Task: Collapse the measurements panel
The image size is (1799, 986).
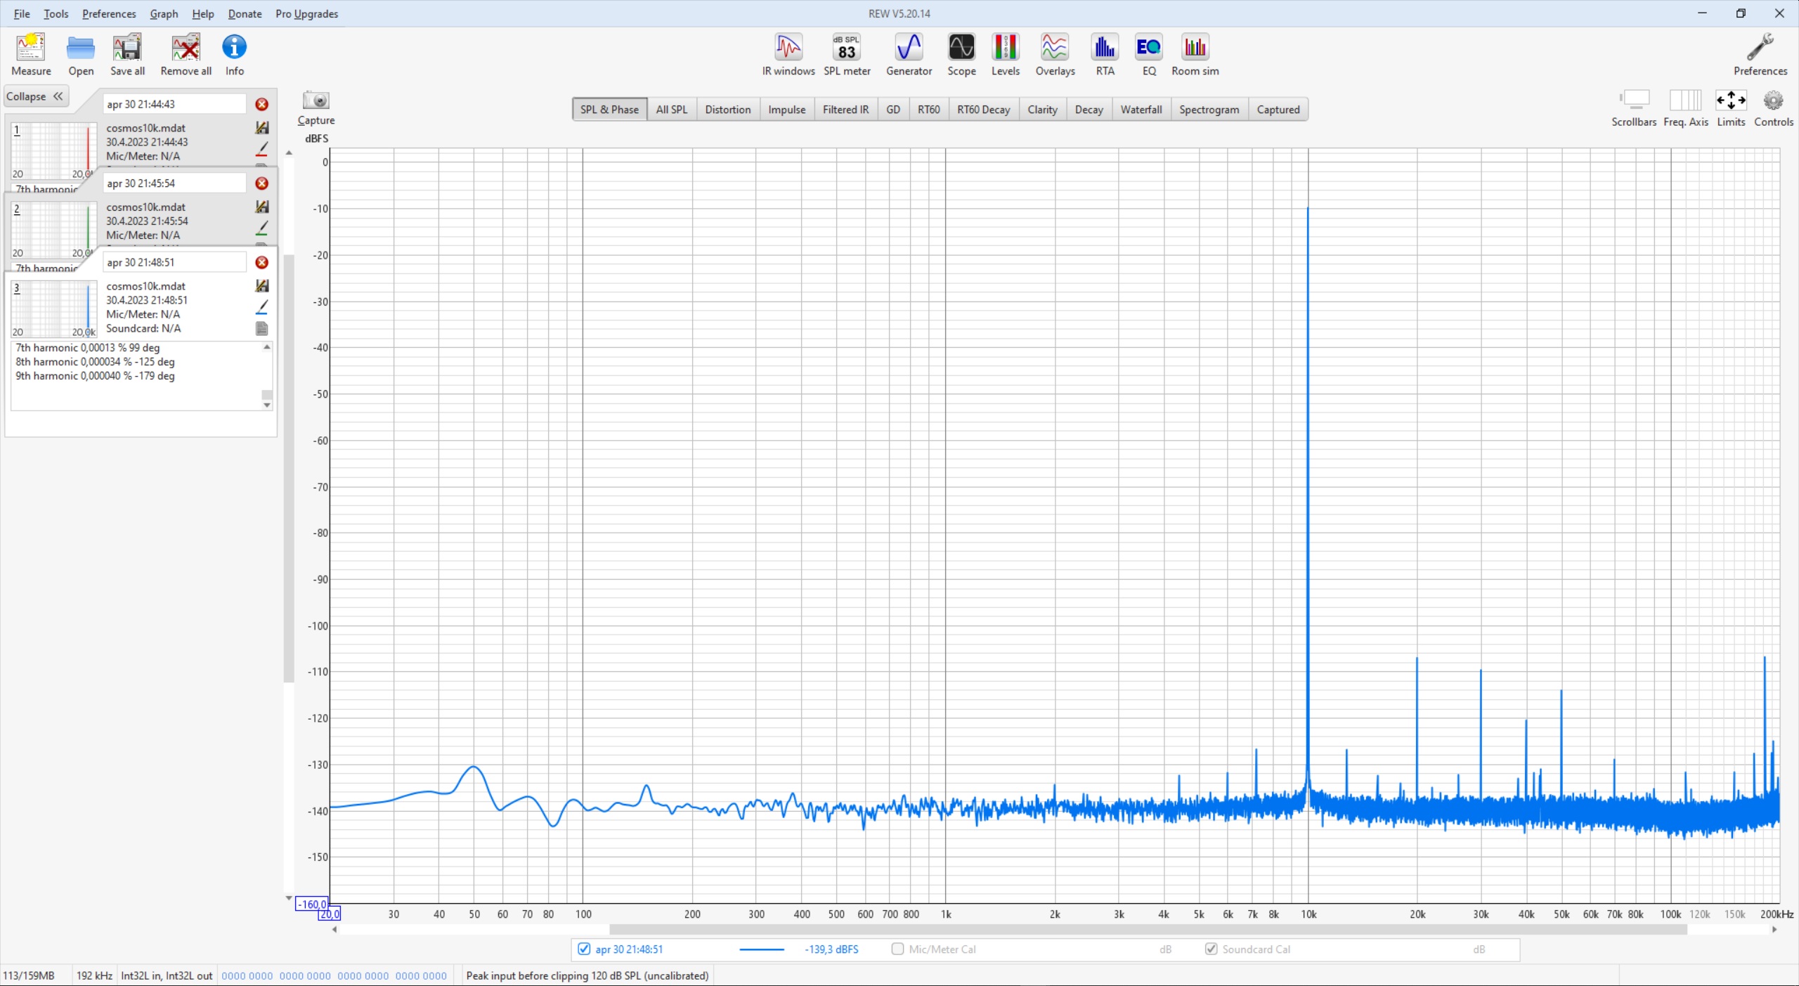Action: (x=35, y=96)
